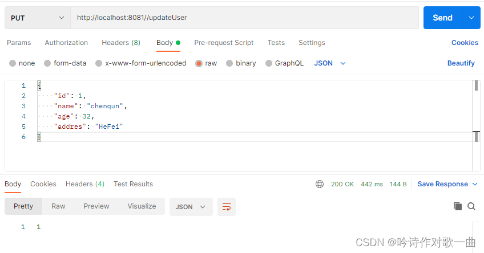484x253 pixels.
Task: Open search in response with magnifier icon
Action: coord(471,206)
